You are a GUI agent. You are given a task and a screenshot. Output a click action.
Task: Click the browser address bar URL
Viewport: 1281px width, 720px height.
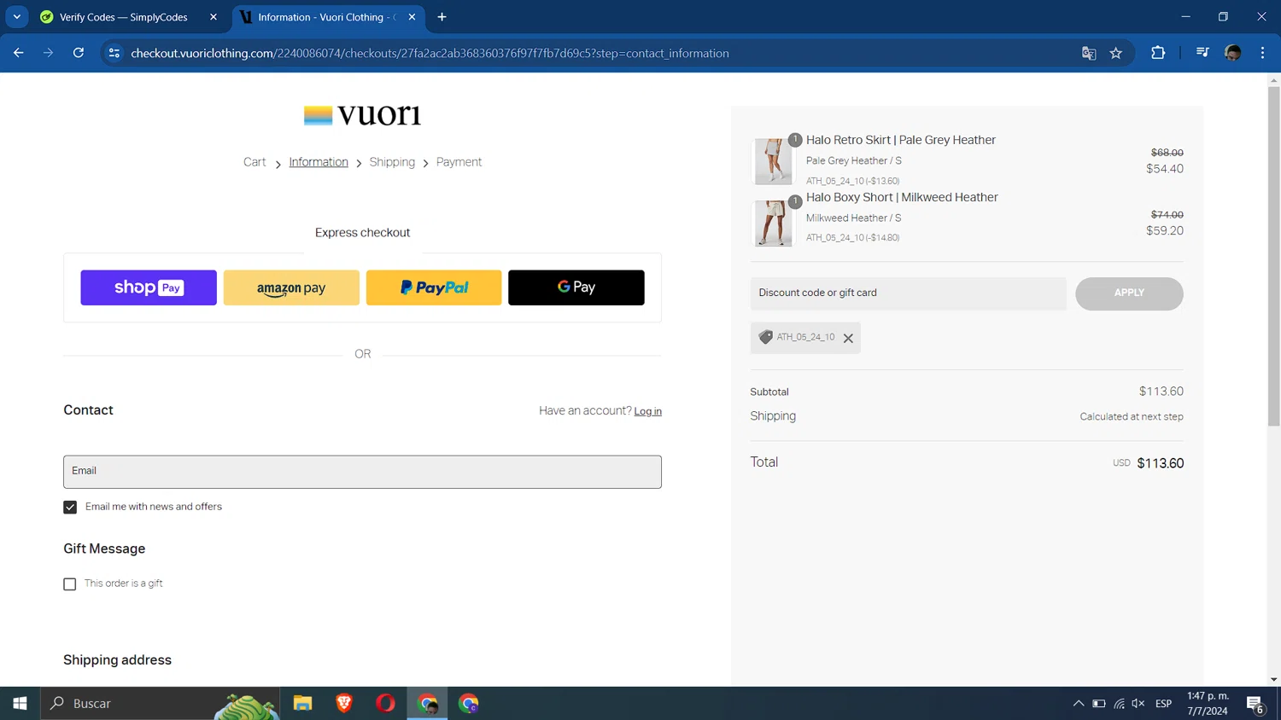[430, 53]
